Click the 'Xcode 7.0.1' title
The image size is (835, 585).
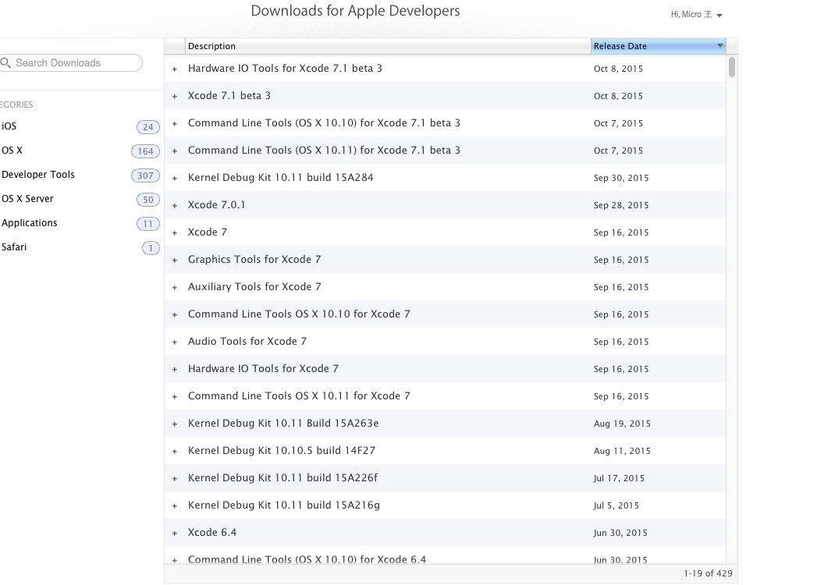(x=216, y=205)
